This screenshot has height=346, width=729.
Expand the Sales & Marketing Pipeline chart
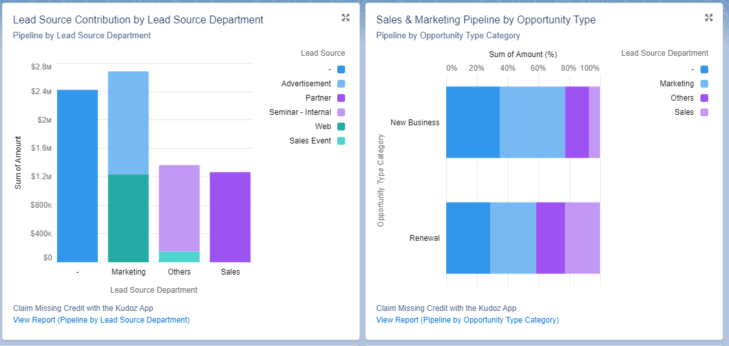pos(709,18)
